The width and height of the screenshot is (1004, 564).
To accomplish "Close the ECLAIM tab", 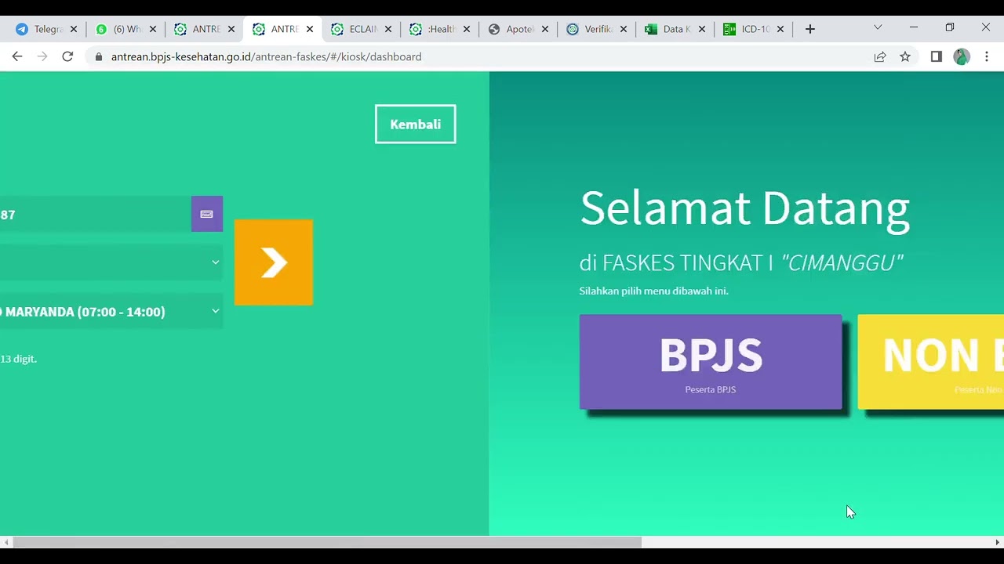I will click(x=388, y=29).
